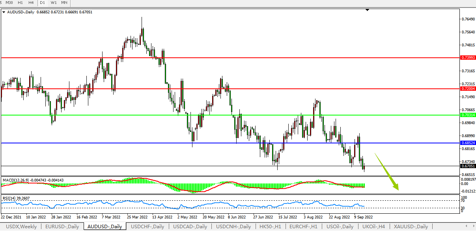Change timeframe to H4
476x231 pixels.
[31, 3]
